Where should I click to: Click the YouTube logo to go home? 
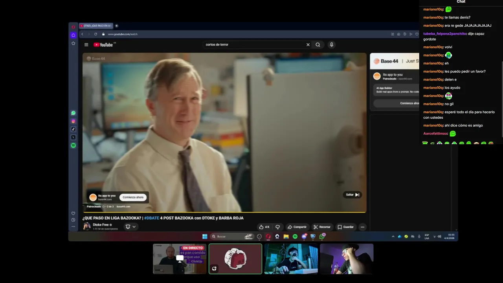(x=103, y=45)
